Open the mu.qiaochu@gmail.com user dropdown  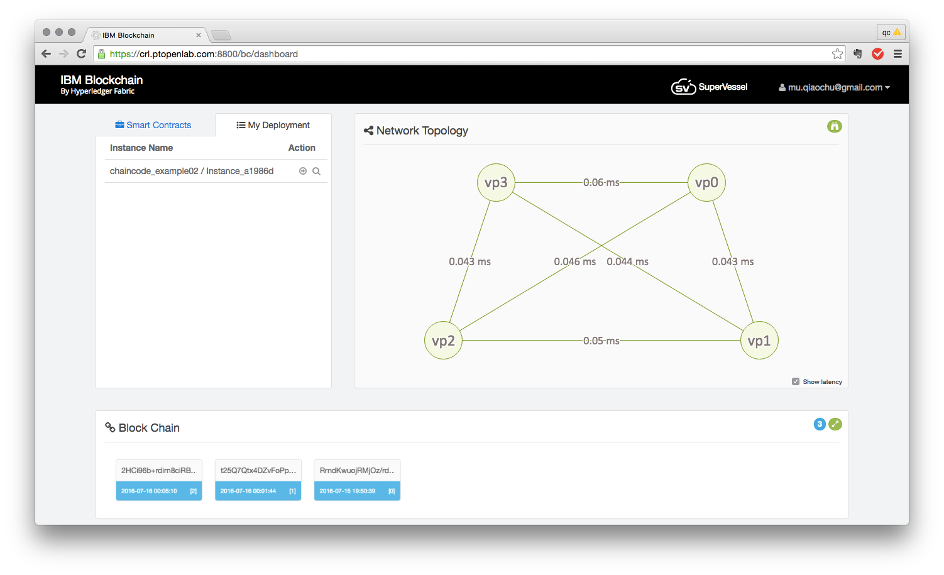coord(834,87)
